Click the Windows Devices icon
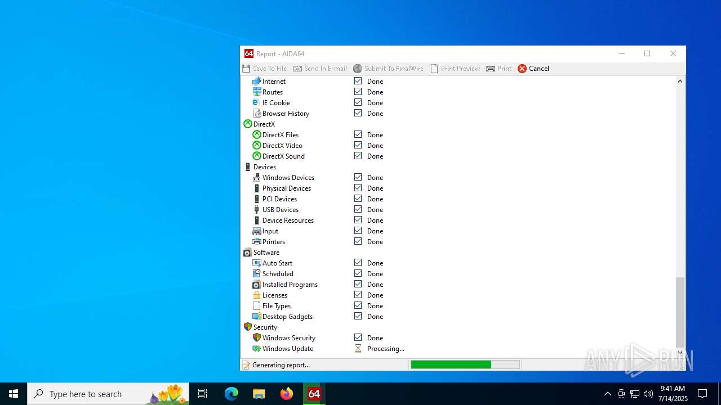This screenshot has width=721, height=405. 257,177
